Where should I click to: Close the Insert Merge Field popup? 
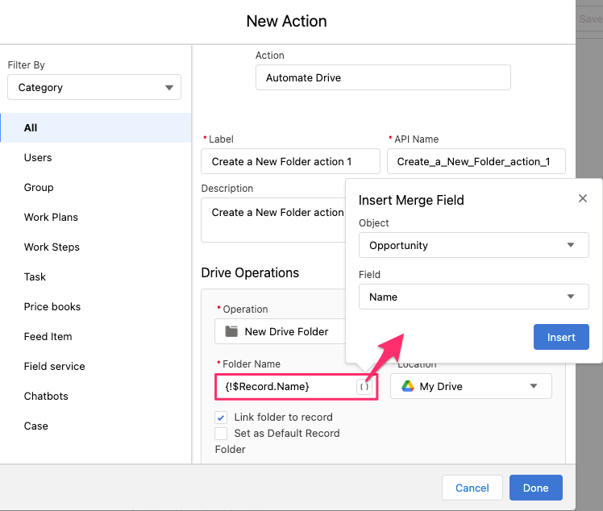point(583,198)
